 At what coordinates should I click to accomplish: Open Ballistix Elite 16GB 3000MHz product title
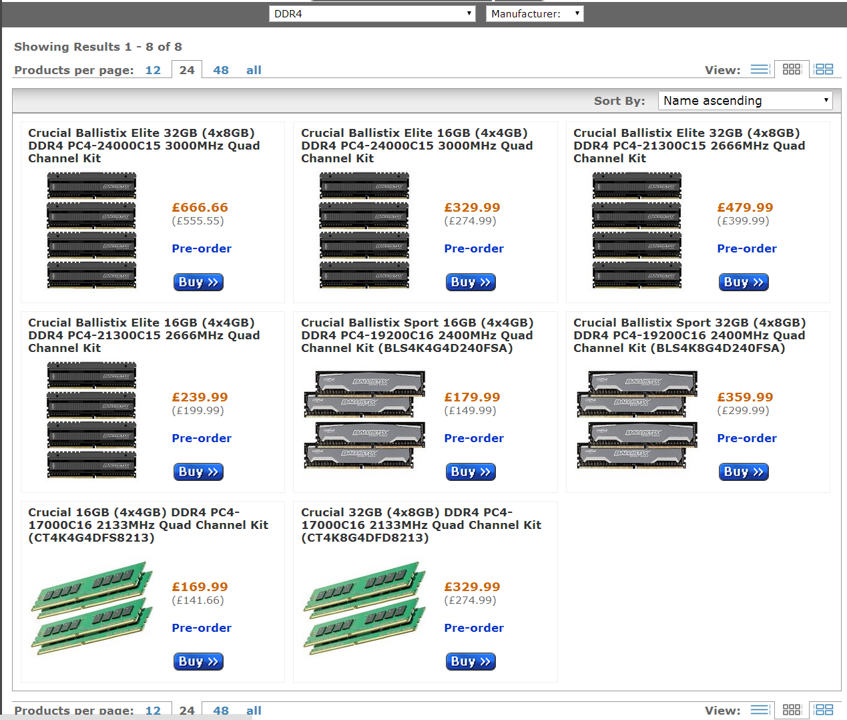click(x=416, y=146)
